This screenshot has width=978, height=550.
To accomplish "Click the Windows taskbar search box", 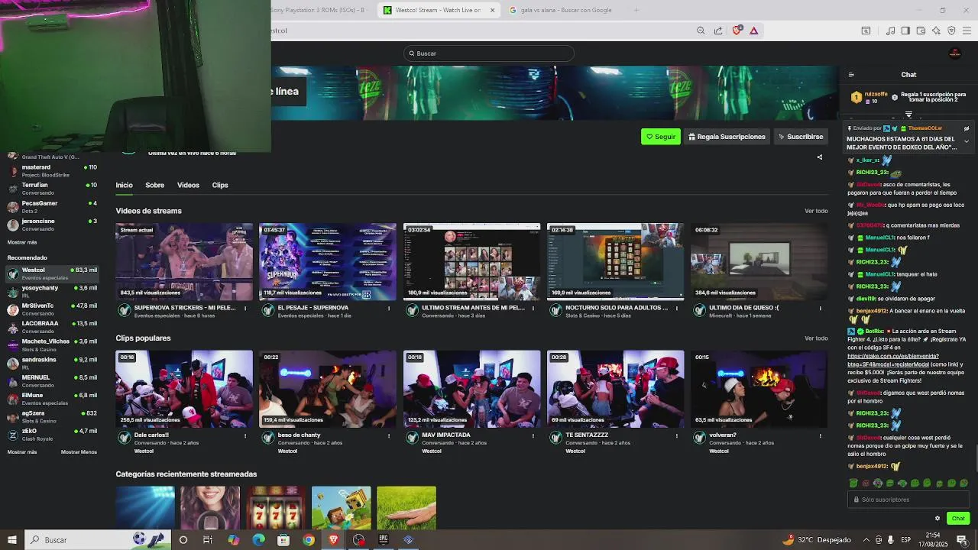I will pos(97,540).
